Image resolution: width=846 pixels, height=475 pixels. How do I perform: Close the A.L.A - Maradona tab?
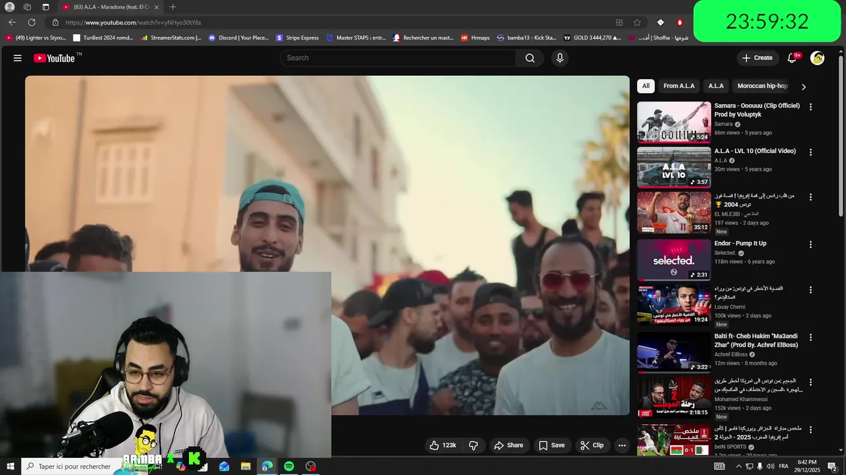pos(157,7)
